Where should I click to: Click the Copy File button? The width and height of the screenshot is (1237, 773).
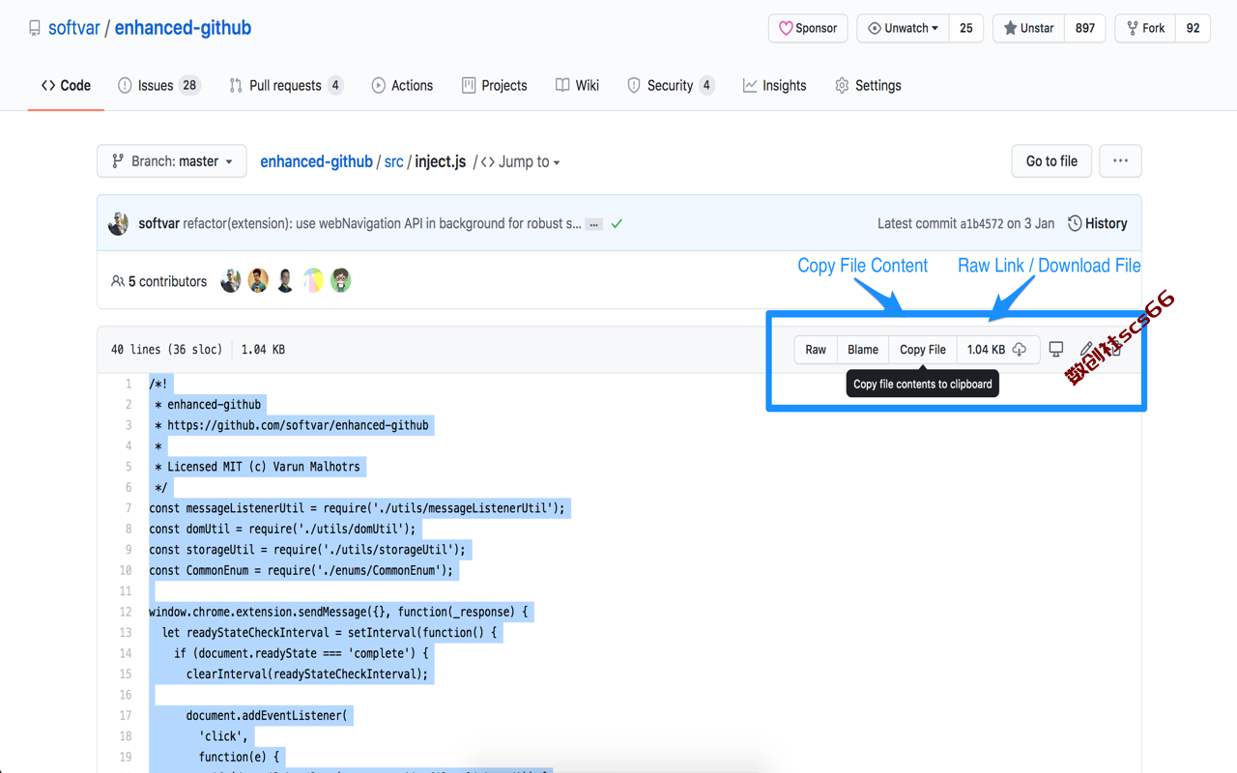(x=923, y=350)
